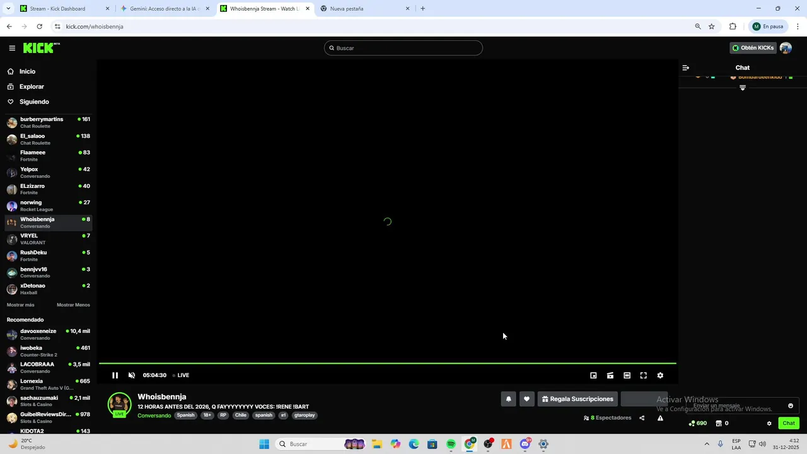
Task: Select the 18+ tag
Action: (207, 416)
